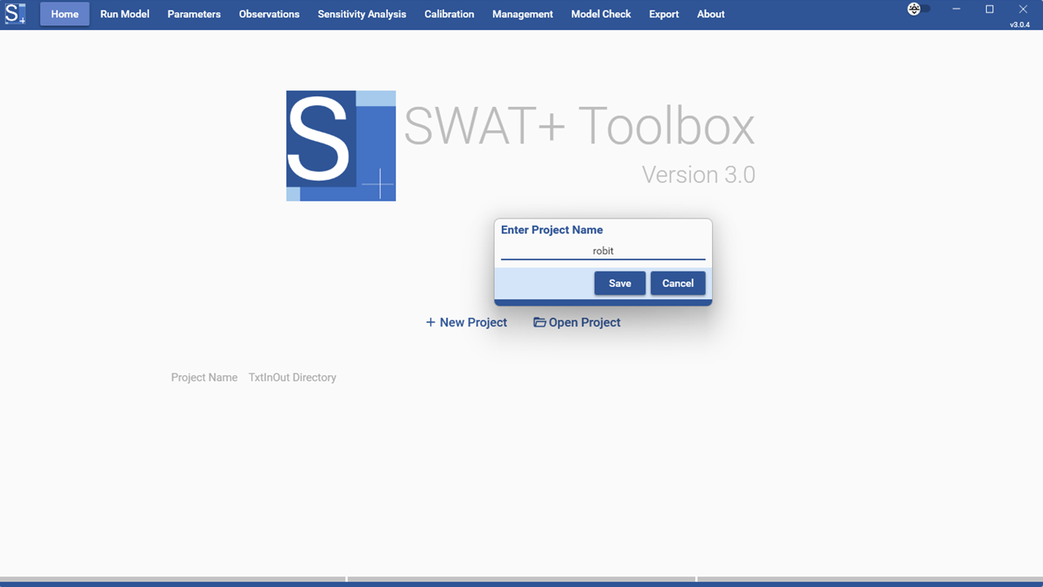Open the Model Check tab
This screenshot has width=1043, height=587.
pyautogui.click(x=601, y=14)
